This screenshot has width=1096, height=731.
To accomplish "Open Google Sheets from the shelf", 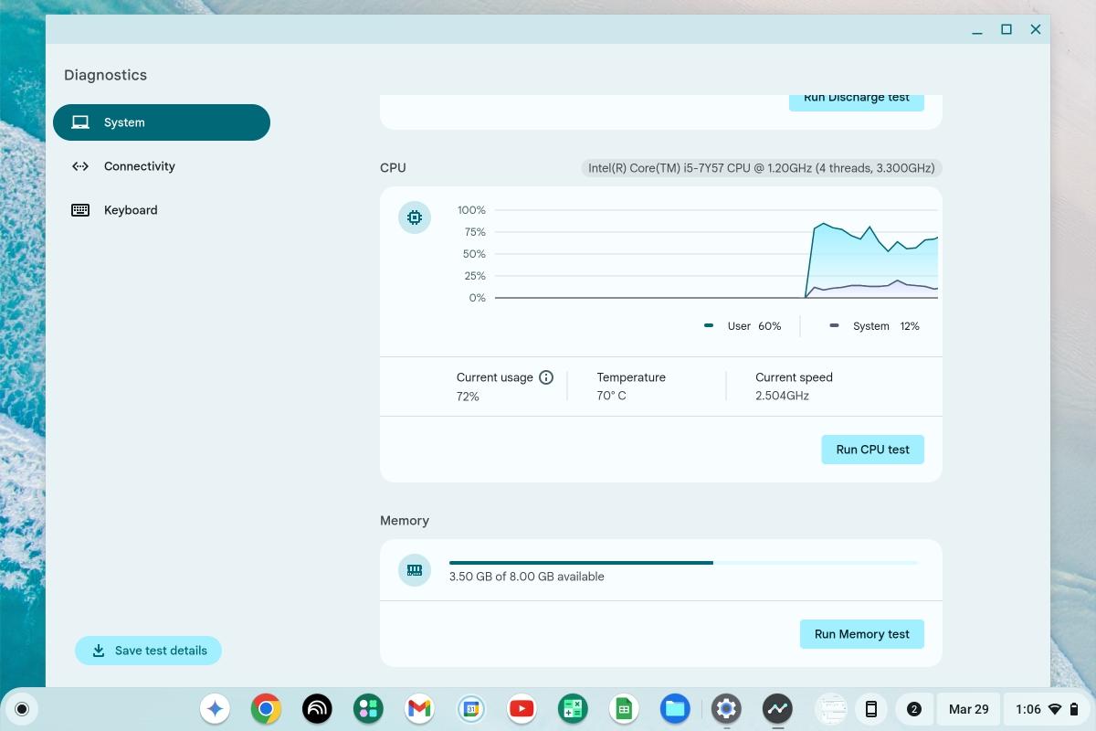I will (624, 708).
